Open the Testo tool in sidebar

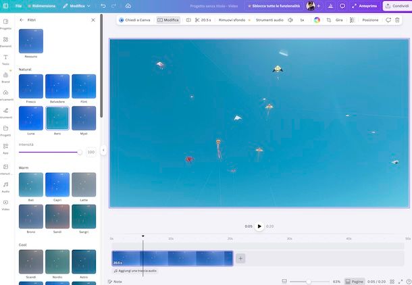[6, 59]
